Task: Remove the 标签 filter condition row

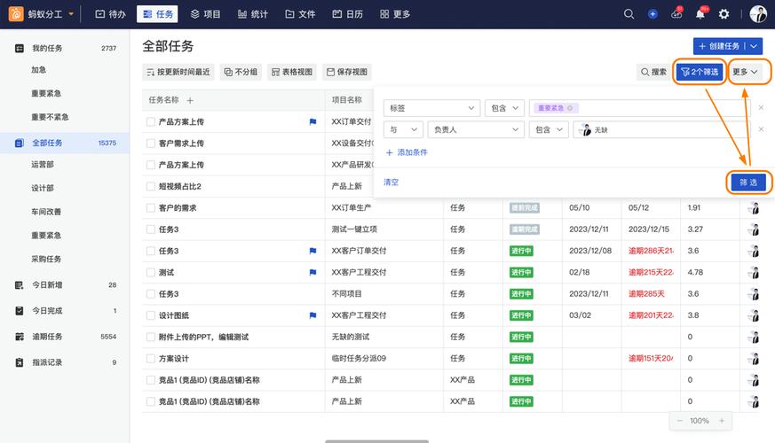Action: pos(760,108)
